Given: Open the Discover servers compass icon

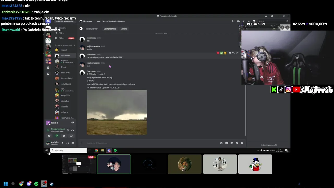Looking at the screenshot, I should coord(48,74).
